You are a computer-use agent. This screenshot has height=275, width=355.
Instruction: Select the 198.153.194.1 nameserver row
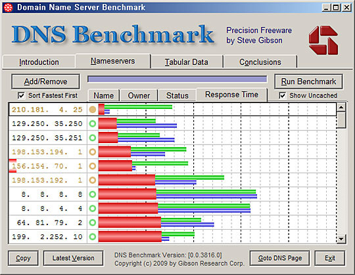point(172,152)
